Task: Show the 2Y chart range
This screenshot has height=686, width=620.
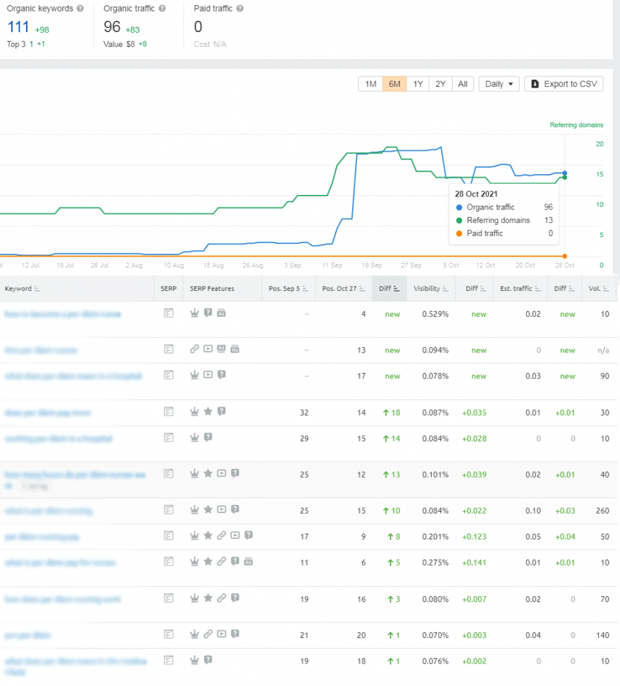Action: (441, 84)
